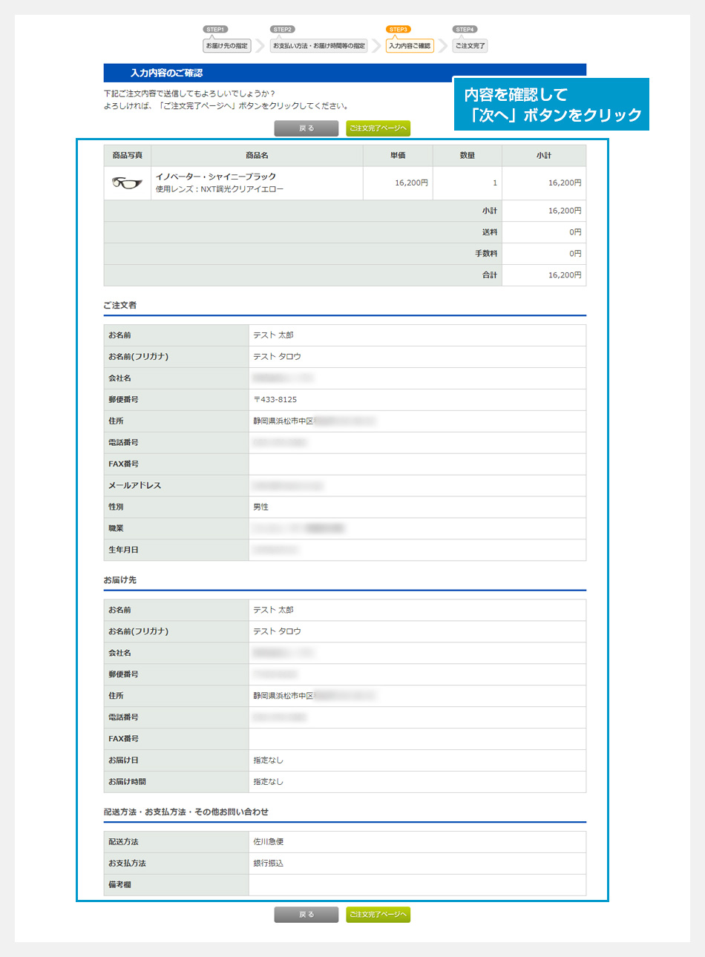Image resolution: width=705 pixels, height=957 pixels.
Task: Click the arrow between STEP3 and STEP4
Action: [x=443, y=46]
